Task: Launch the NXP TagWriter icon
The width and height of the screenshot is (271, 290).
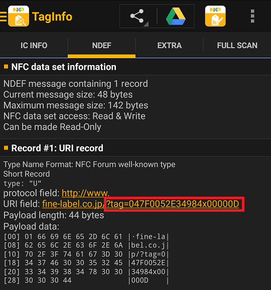Action: pyautogui.click(x=215, y=16)
